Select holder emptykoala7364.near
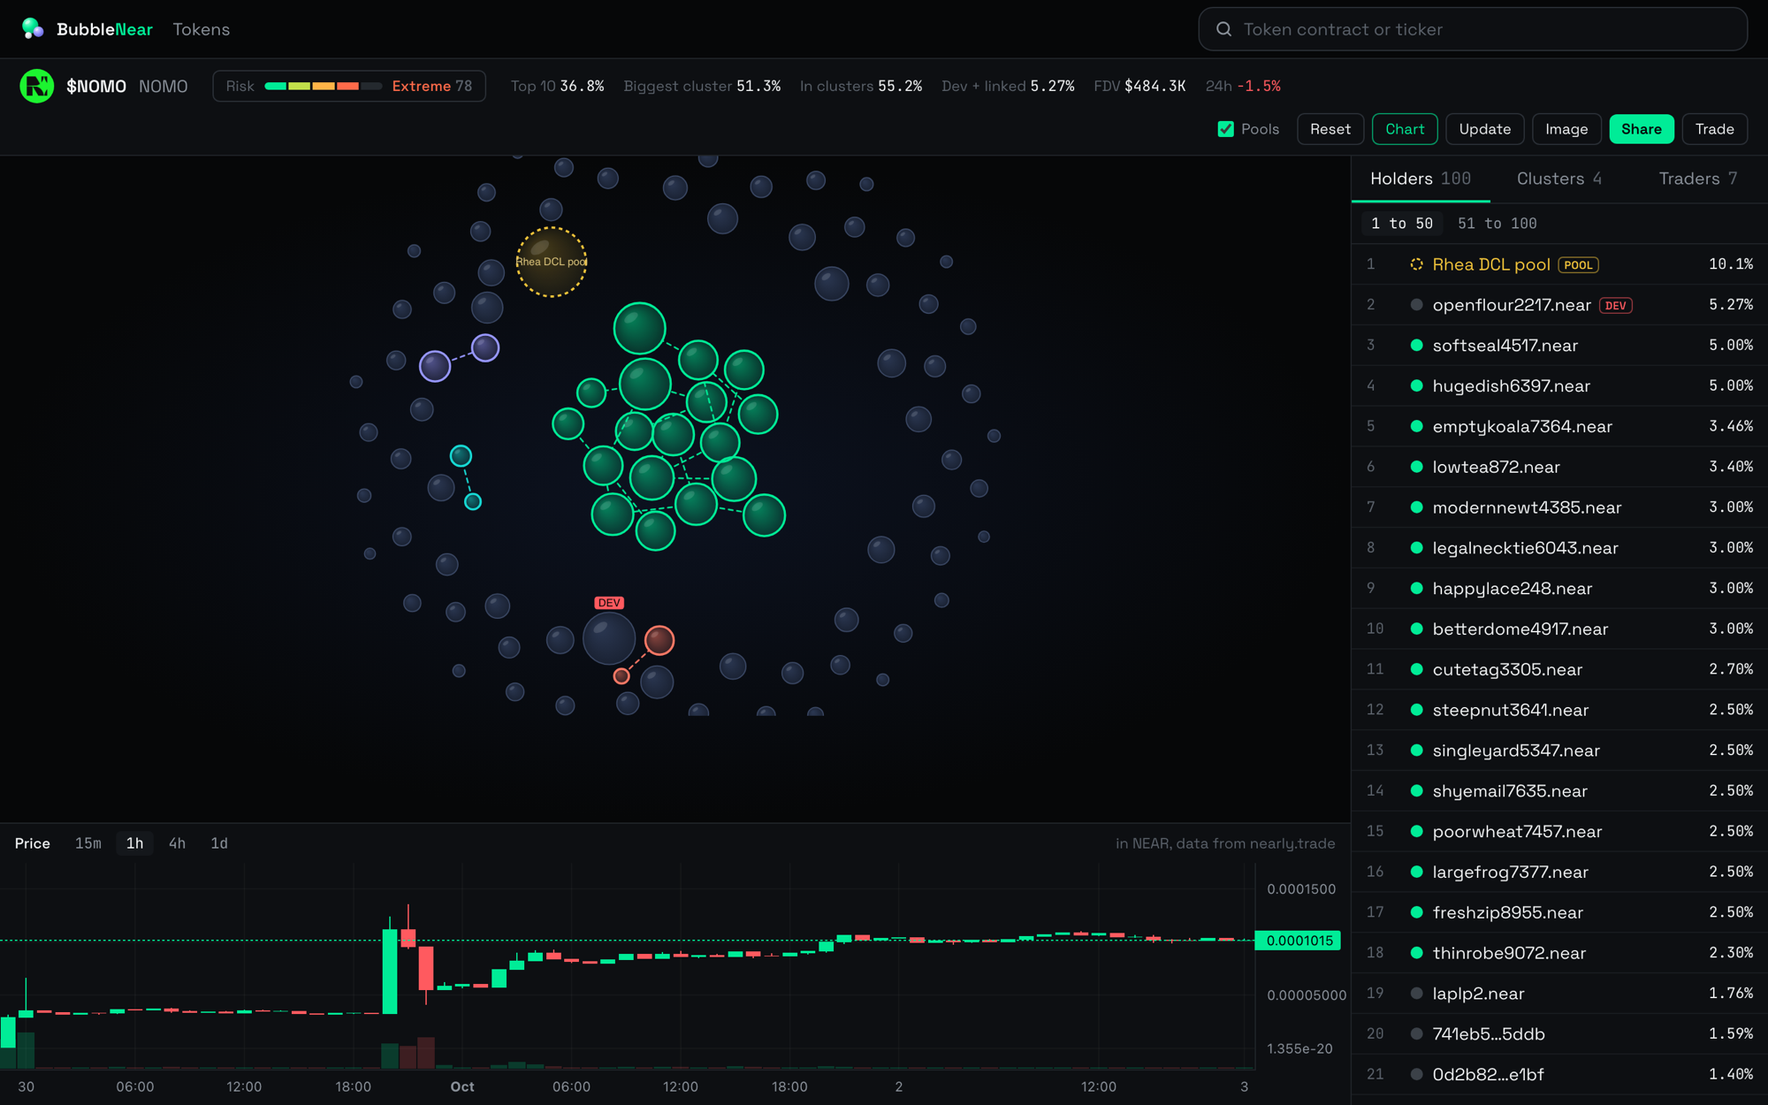Viewport: 1768px width, 1105px height. [x=1559, y=427]
